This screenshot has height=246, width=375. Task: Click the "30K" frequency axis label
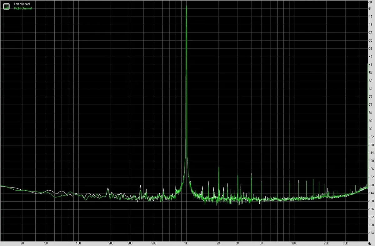click(x=346, y=243)
